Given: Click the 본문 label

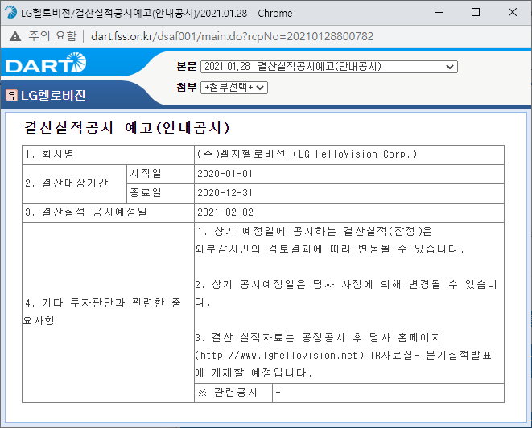Looking at the screenshot, I should (186, 66).
